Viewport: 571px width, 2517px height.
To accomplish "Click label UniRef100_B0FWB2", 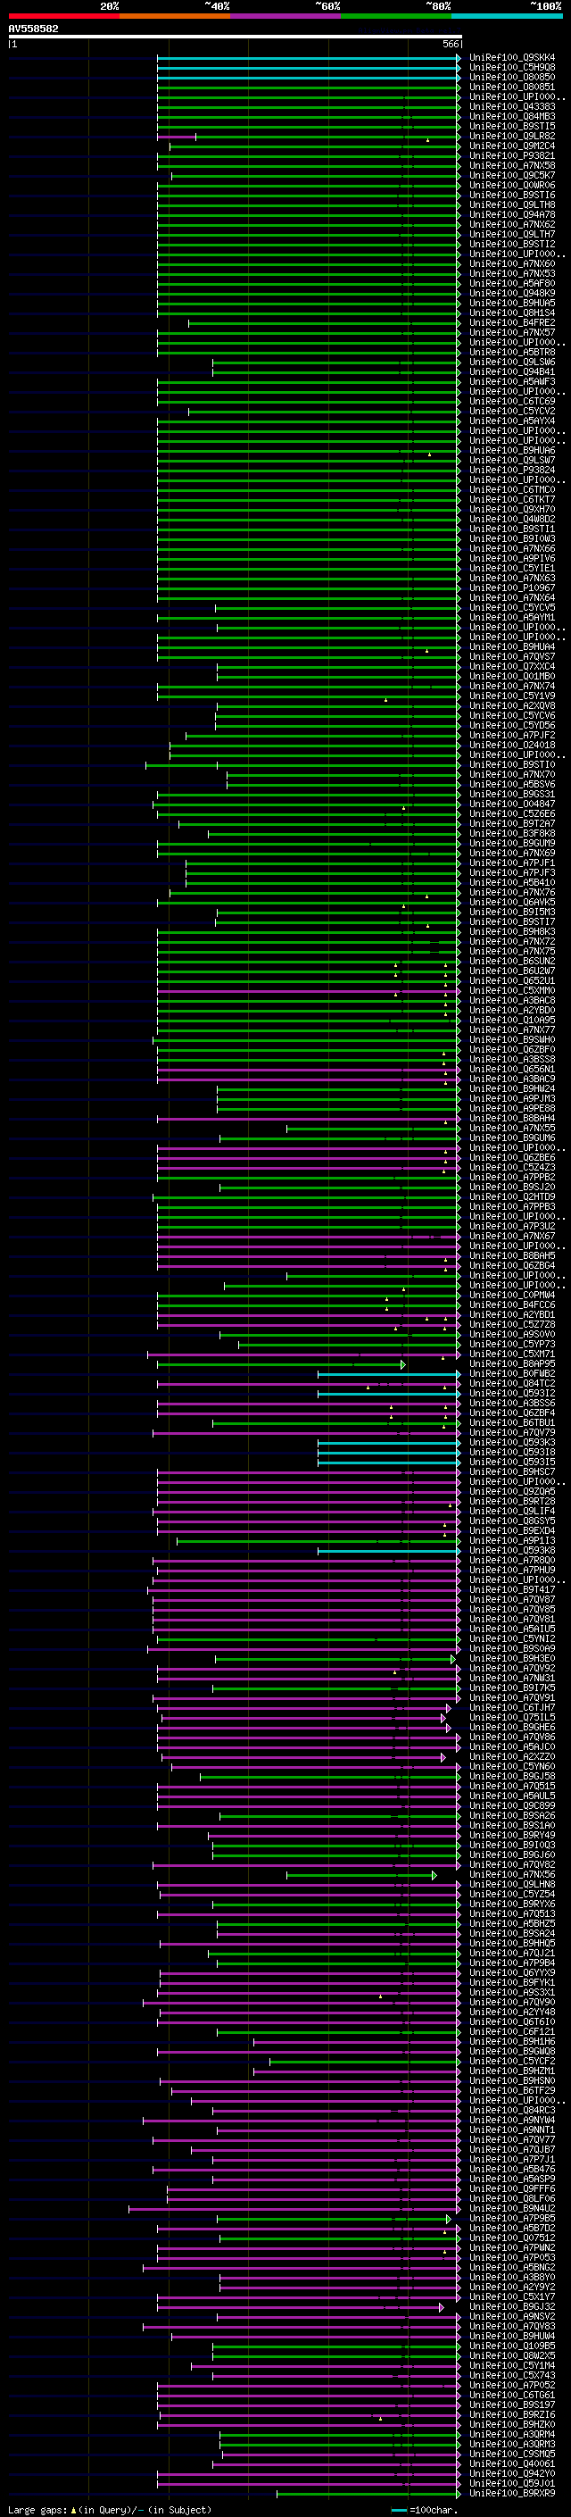I will click(x=512, y=1374).
